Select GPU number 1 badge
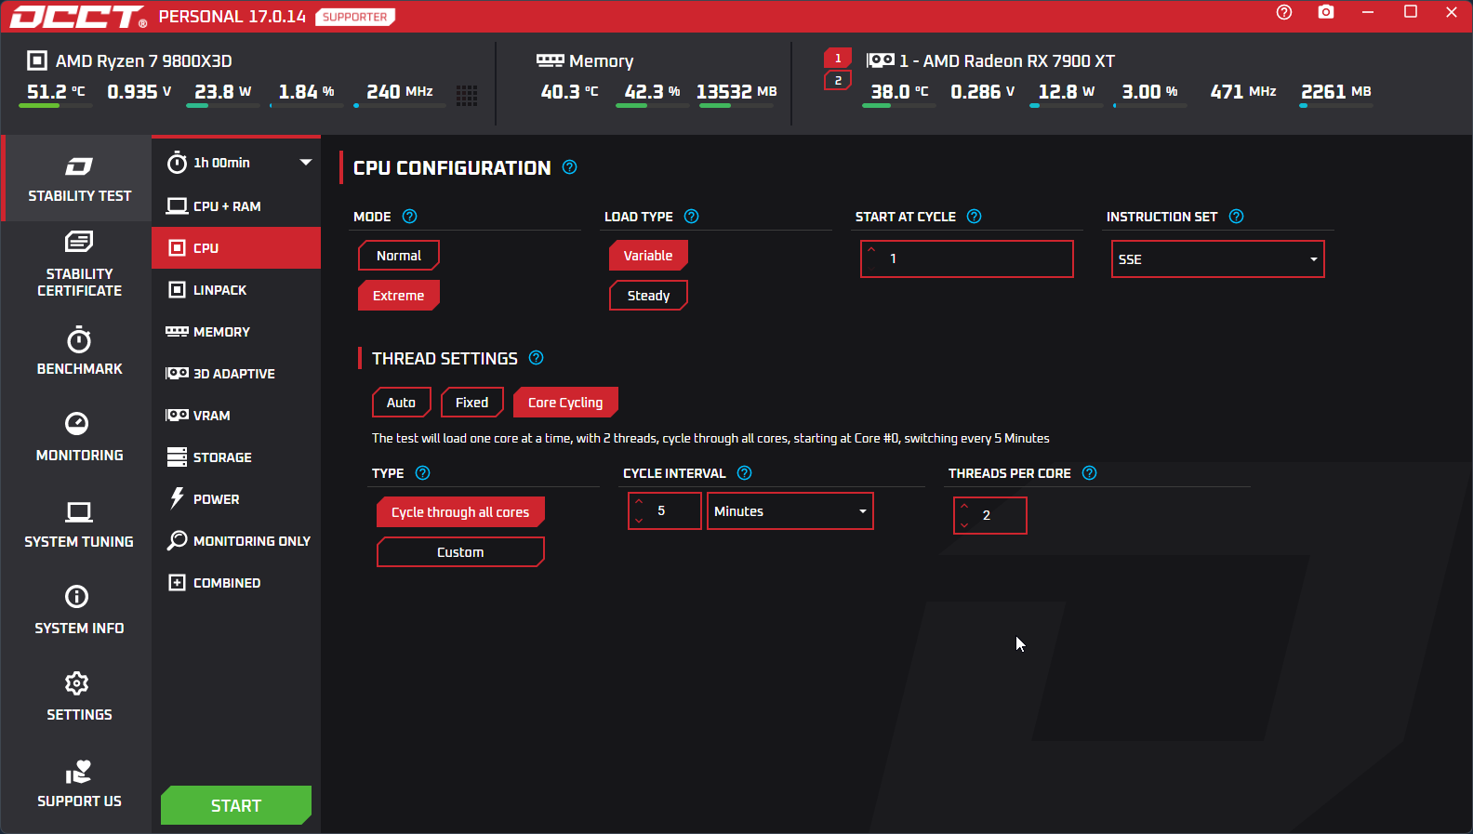The height and width of the screenshot is (834, 1473). [838, 58]
